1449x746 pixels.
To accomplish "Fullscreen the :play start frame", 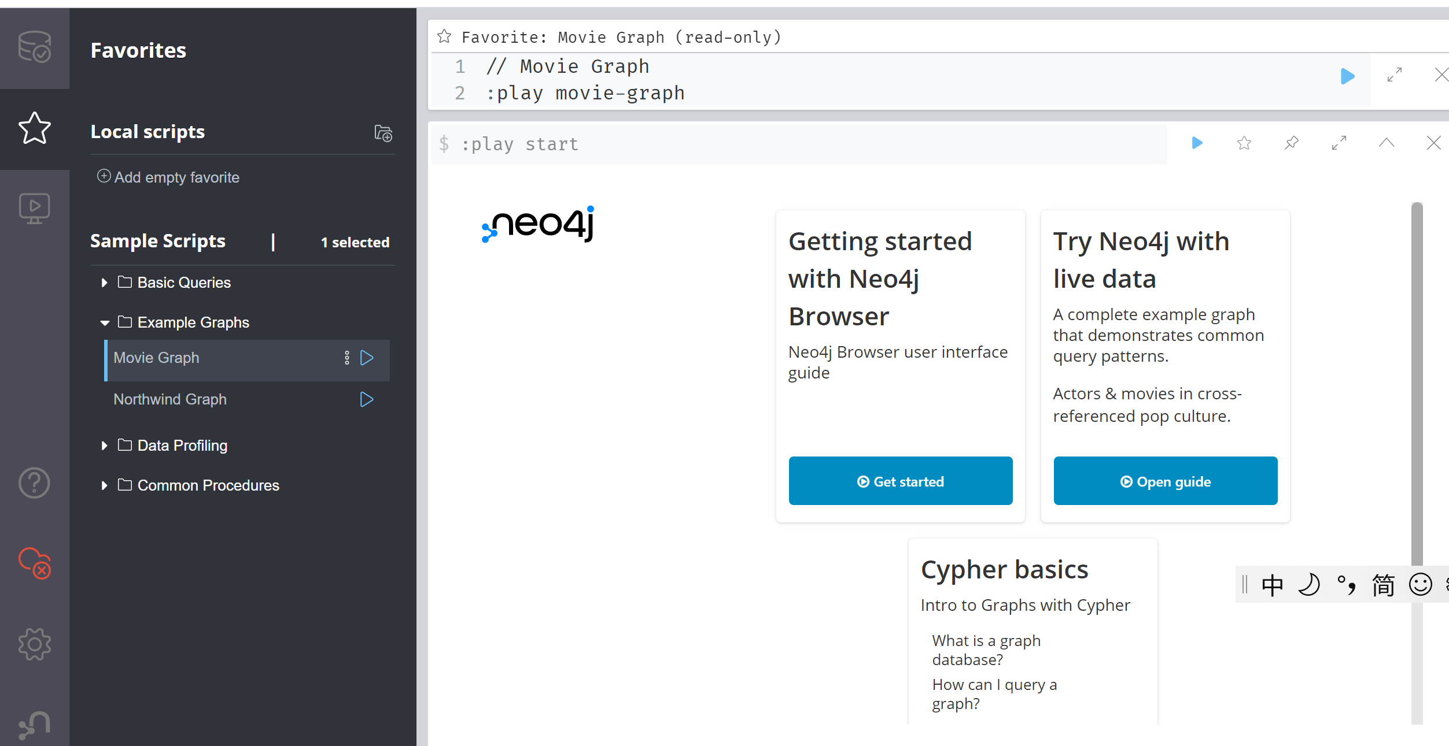I will (x=1339, y=143).
